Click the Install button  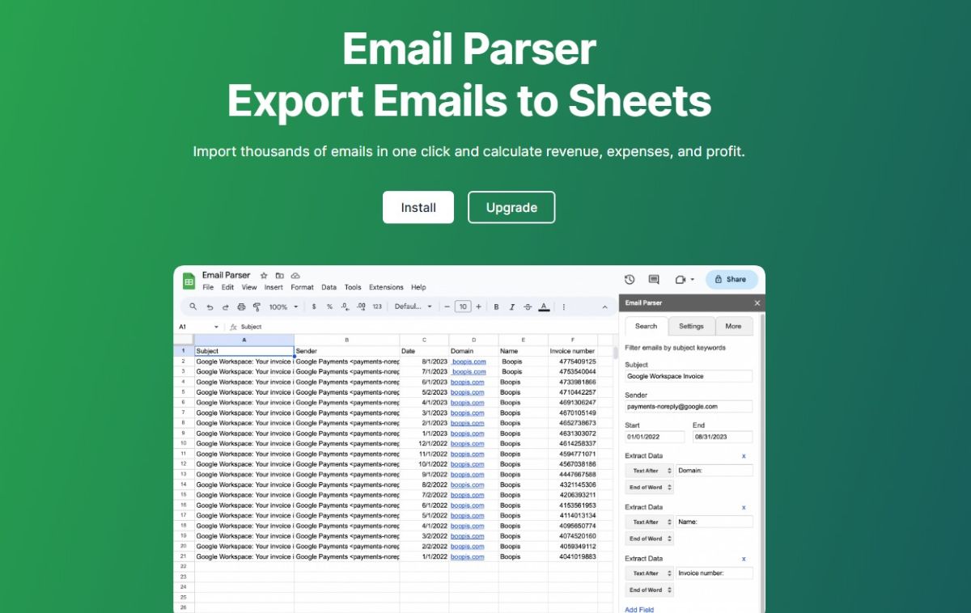418,207
